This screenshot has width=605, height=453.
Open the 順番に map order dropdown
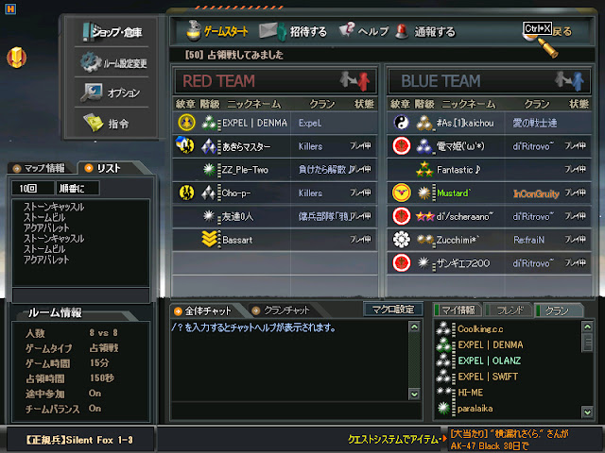tap(78, 188)
